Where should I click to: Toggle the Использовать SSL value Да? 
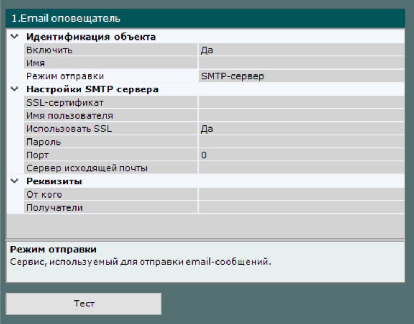pyautogui.click(x=301, y=129)
